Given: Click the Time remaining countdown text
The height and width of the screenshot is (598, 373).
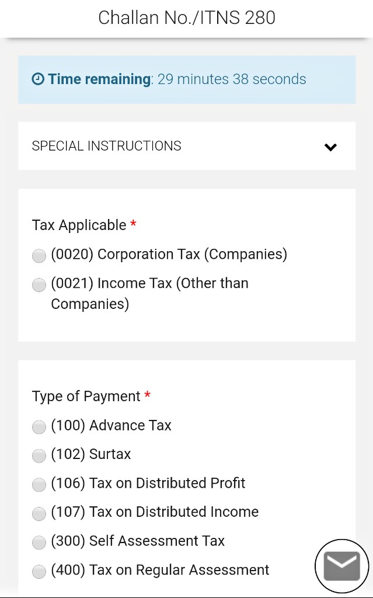Looking at the screenshot, I should [x=232, y=79].
